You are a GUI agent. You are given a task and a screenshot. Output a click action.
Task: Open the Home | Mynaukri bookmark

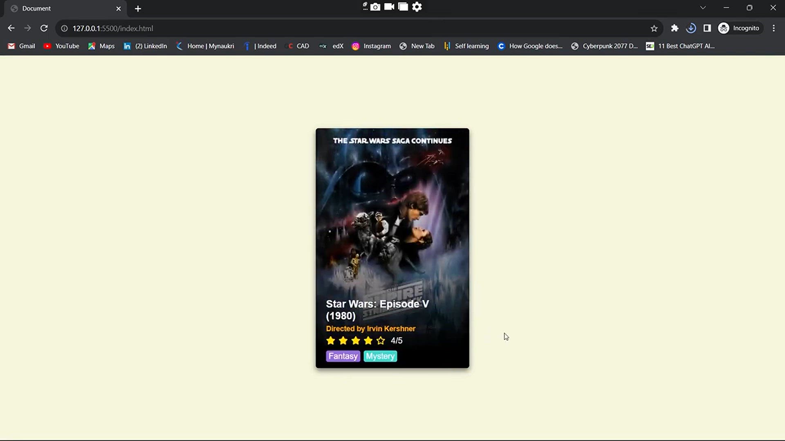pyautogui.click(x=205, y=46)
